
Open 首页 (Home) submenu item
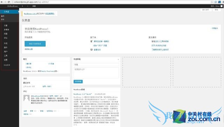click(x=2, y=16)
